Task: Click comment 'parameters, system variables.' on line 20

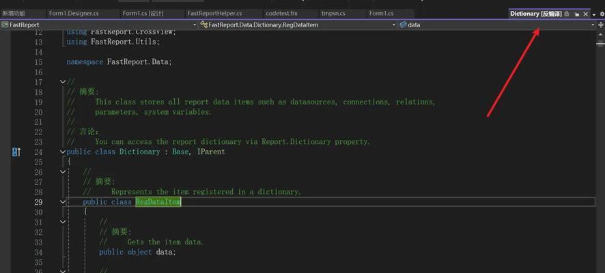Action: (153, 112)
